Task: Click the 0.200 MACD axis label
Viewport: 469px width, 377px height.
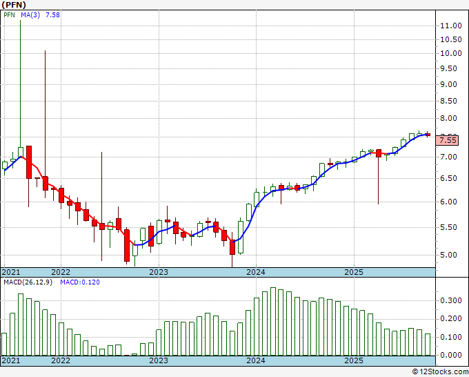Action: tap(451, 319)
